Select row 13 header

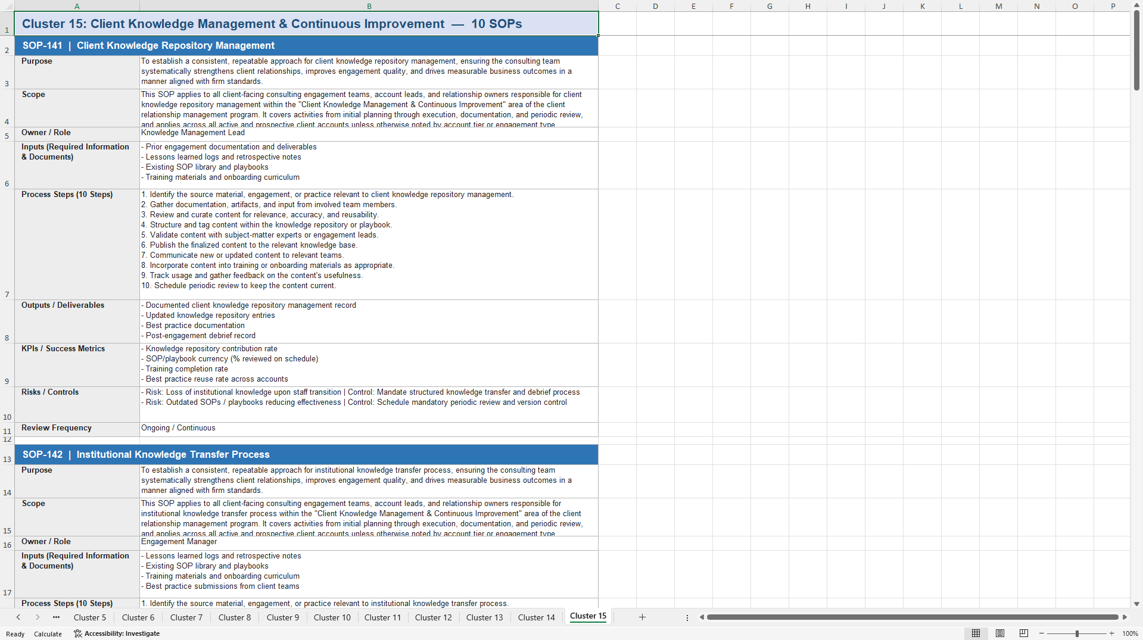pos(7,454)
